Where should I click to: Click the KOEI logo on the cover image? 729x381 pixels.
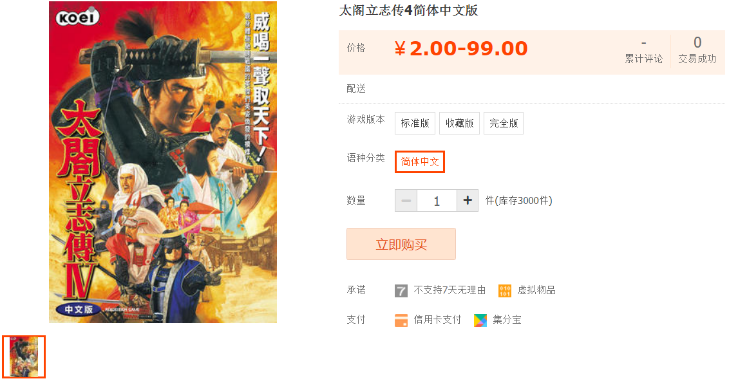pos(78,17)
